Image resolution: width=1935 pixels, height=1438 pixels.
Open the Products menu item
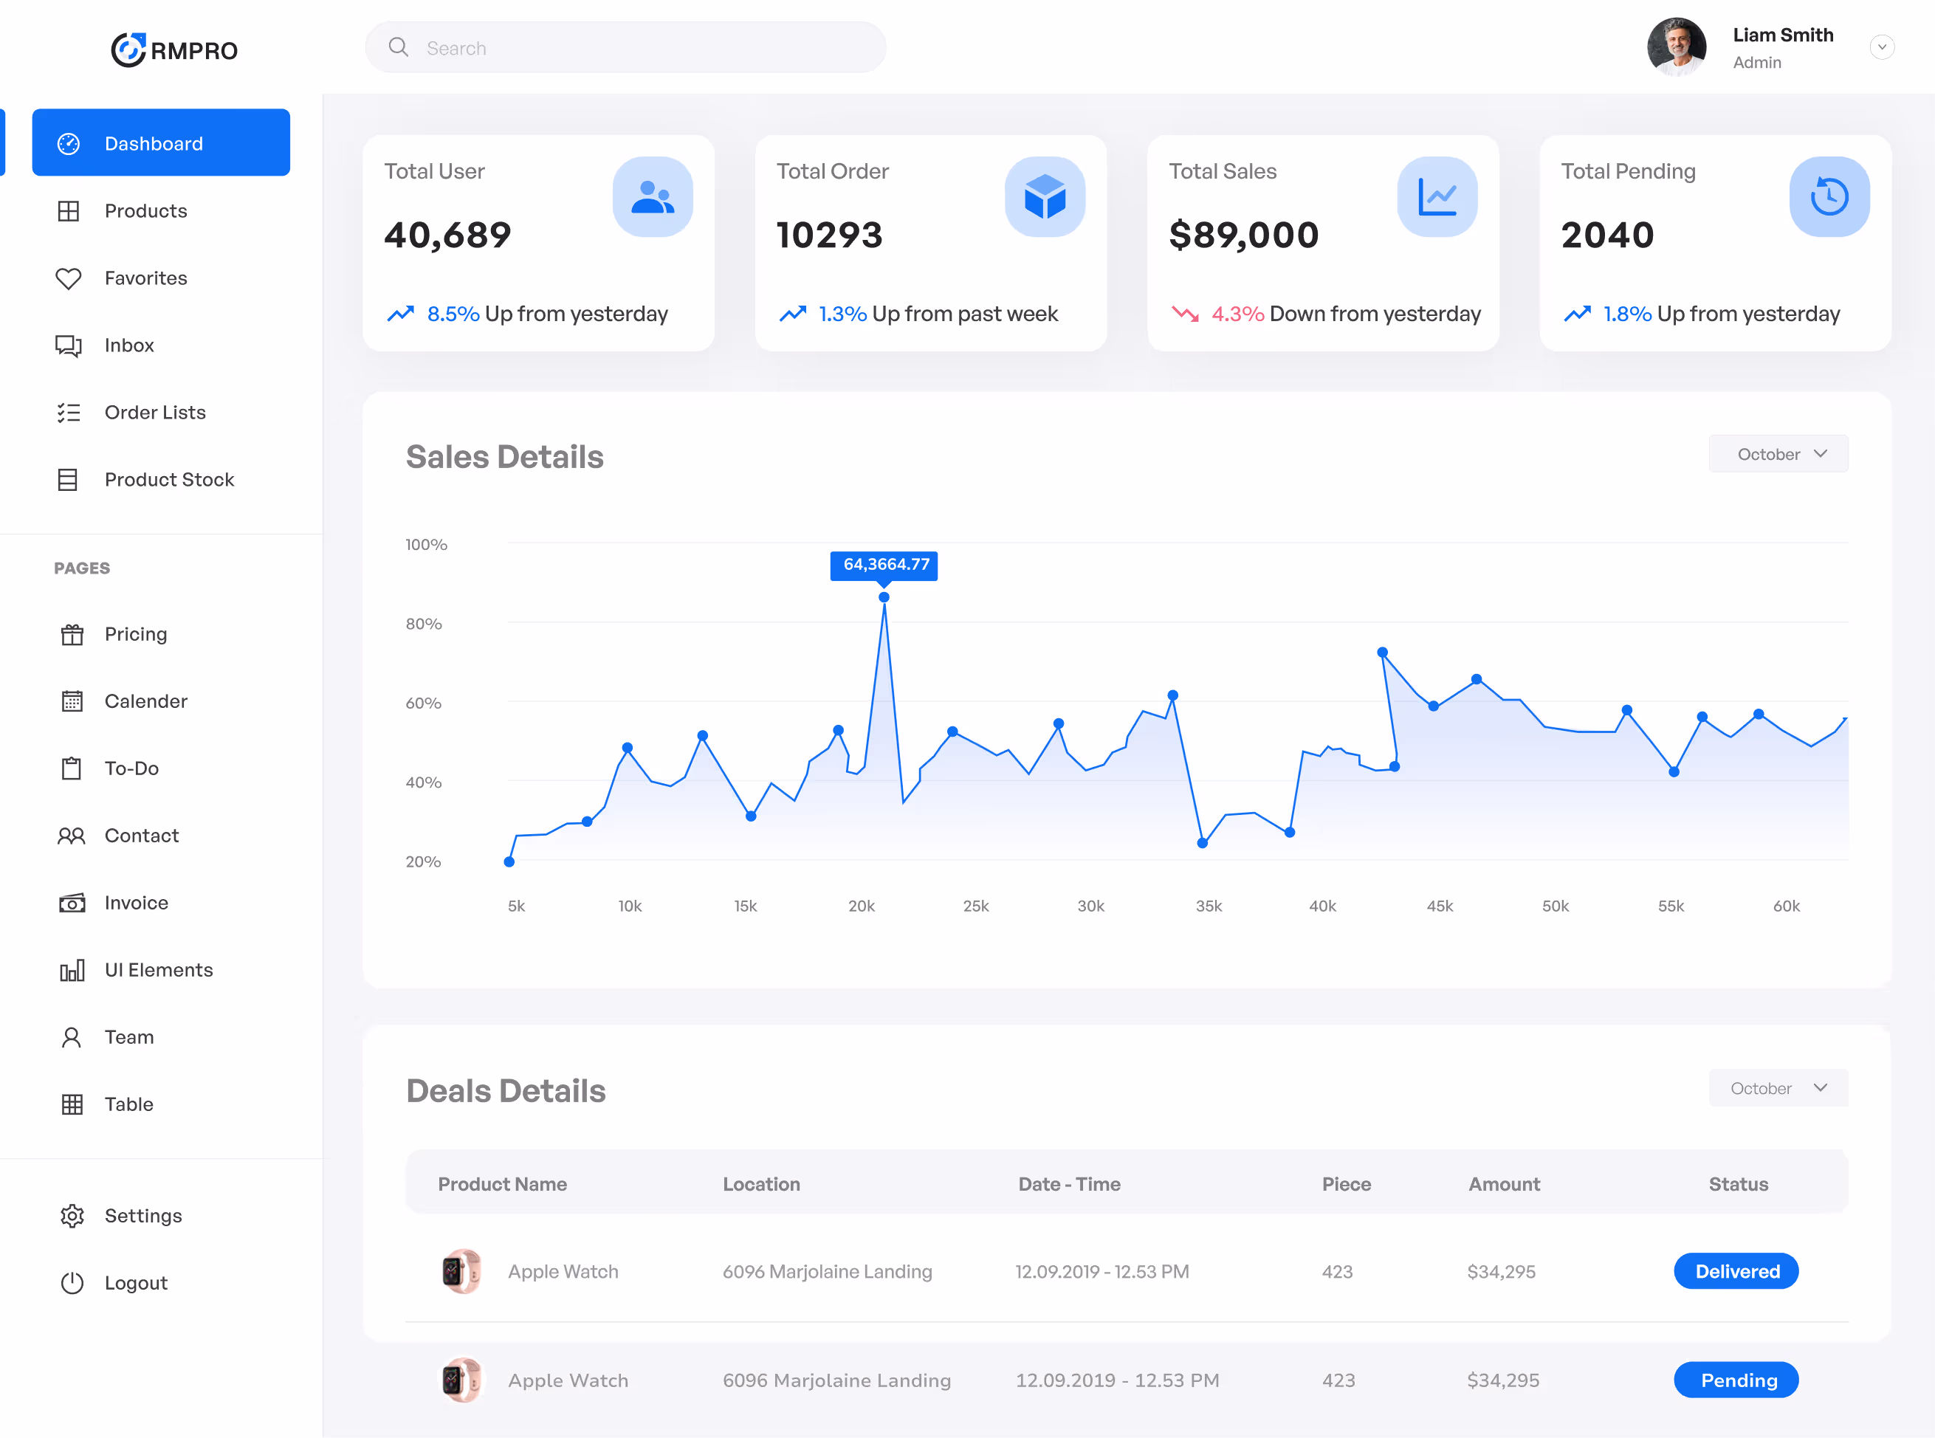tap(145, 212)
